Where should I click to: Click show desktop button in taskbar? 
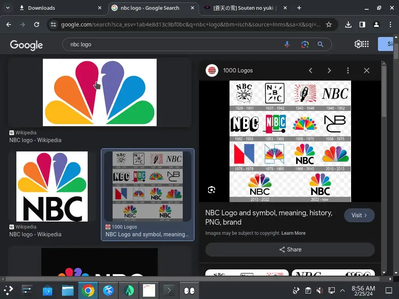tap(389, 290)
